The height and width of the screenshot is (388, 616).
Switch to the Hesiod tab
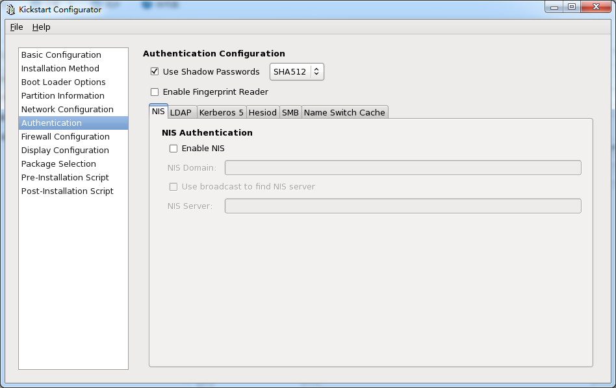coord(263,113)
